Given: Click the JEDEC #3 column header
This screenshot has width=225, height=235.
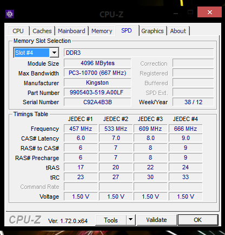Looking at the screenshot, I should [x=150, y=119].
